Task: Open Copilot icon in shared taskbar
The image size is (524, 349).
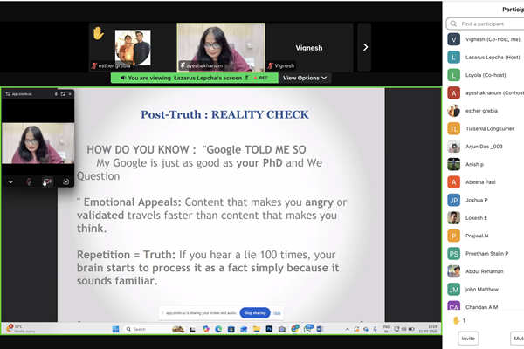Action: 205,329
